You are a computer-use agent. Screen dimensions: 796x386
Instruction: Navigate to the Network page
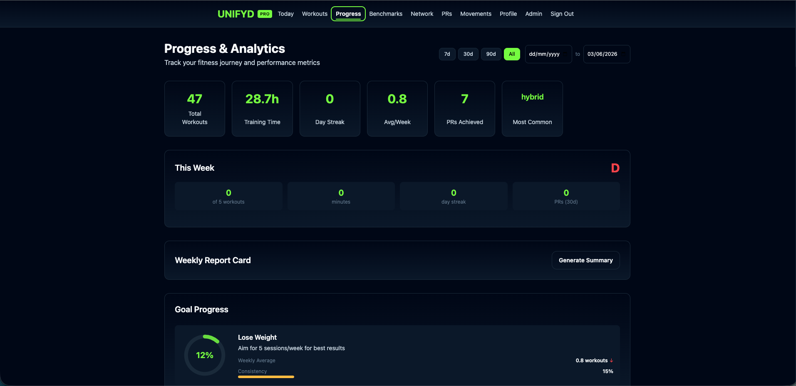tap(422, 14)
